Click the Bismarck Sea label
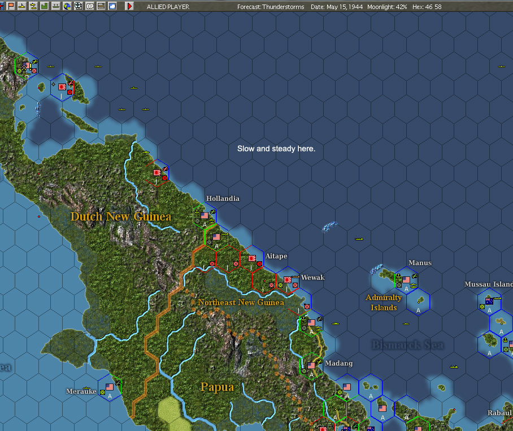 pyautogui.click(x=408, y=345)
